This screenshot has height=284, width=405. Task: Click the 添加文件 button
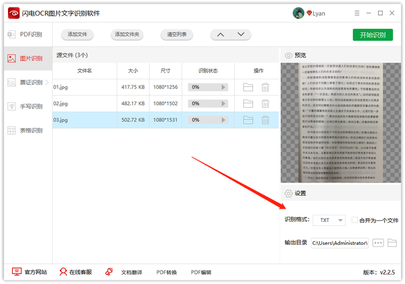pos(77,34)
